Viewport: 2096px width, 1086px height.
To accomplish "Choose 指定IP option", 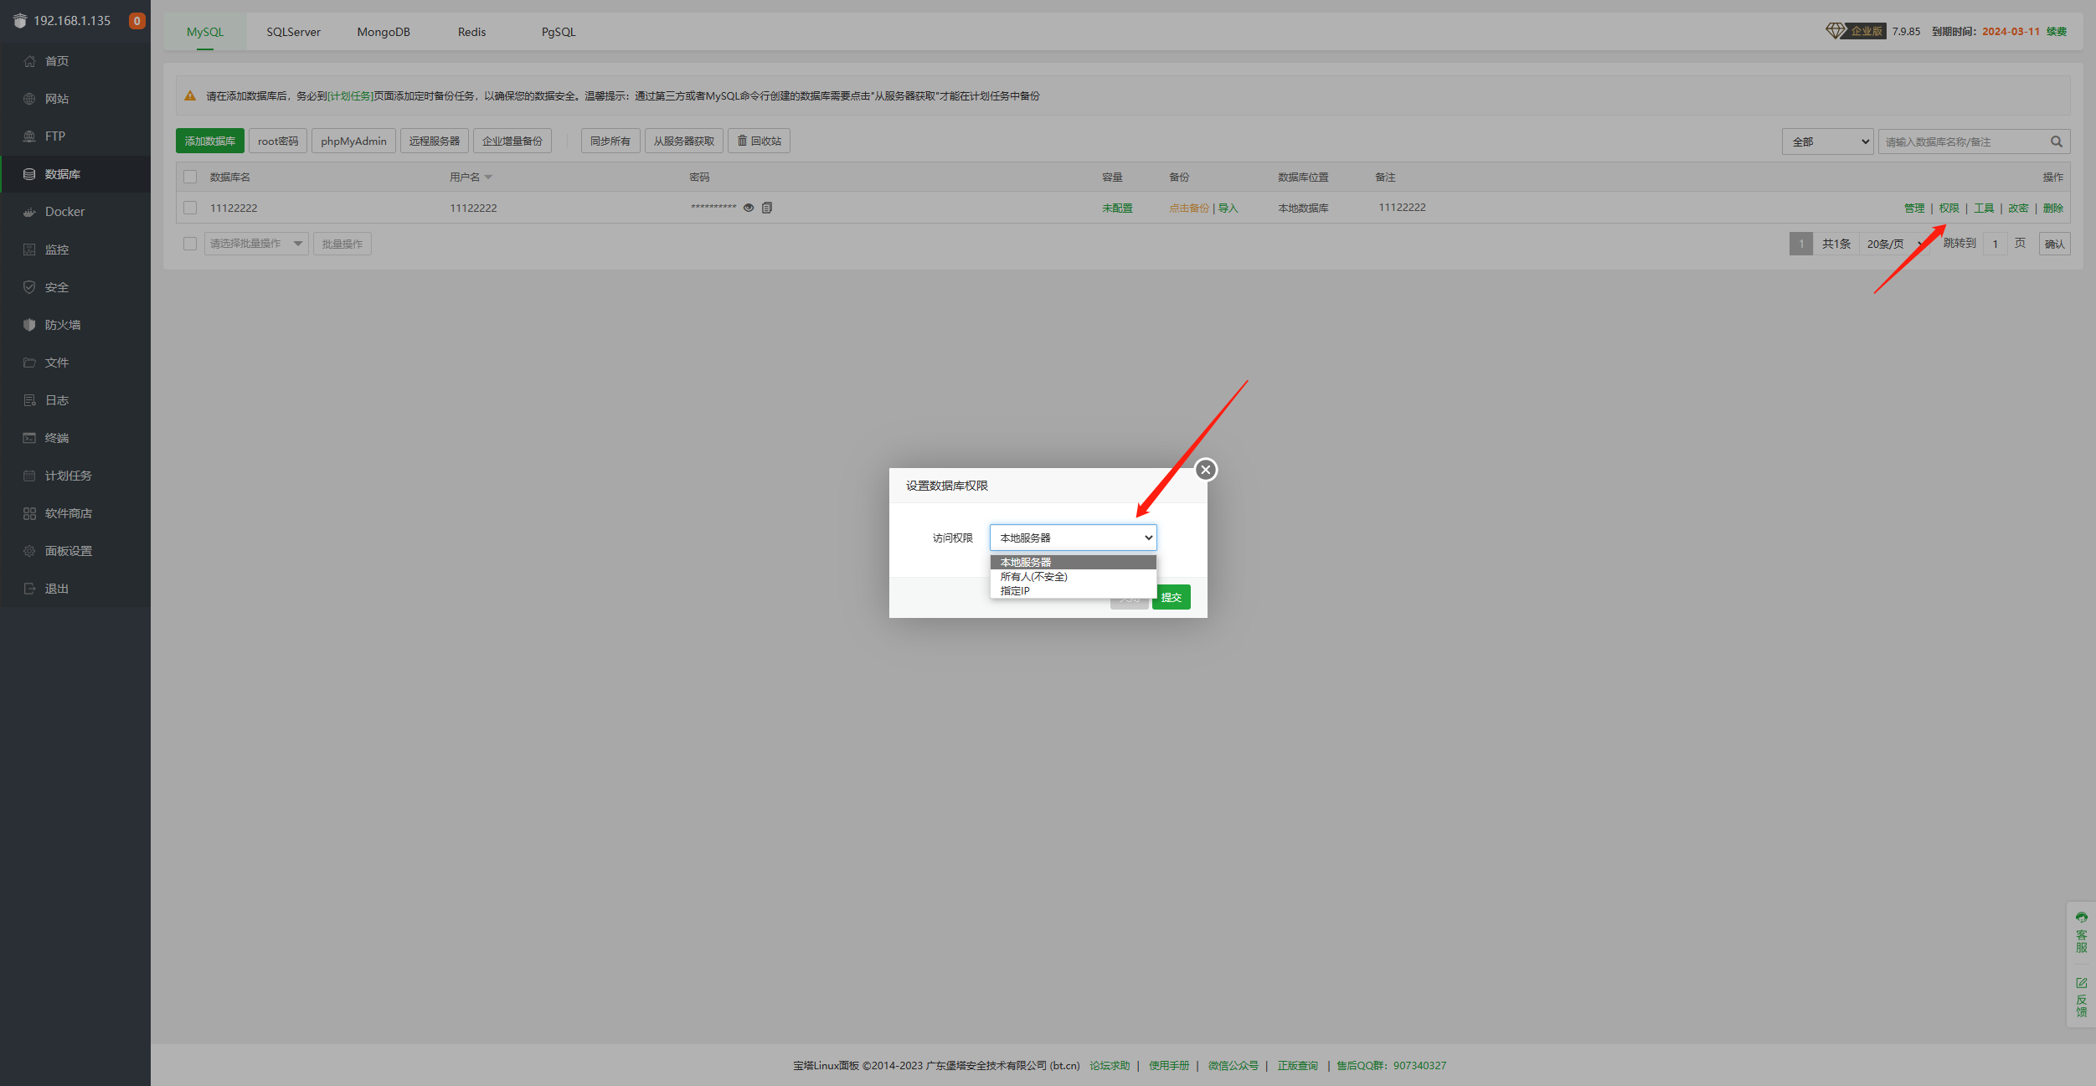I will tap(1073, 591).
